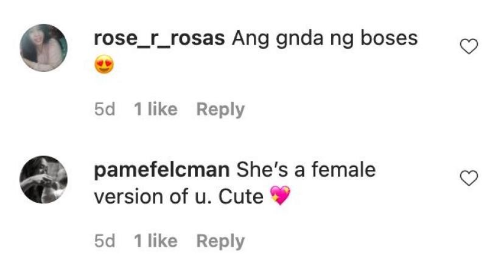The width and height of the screenshot is (487, 268).
Task: Open the rose_r_rosas profile picture
Action: point(44,48)
